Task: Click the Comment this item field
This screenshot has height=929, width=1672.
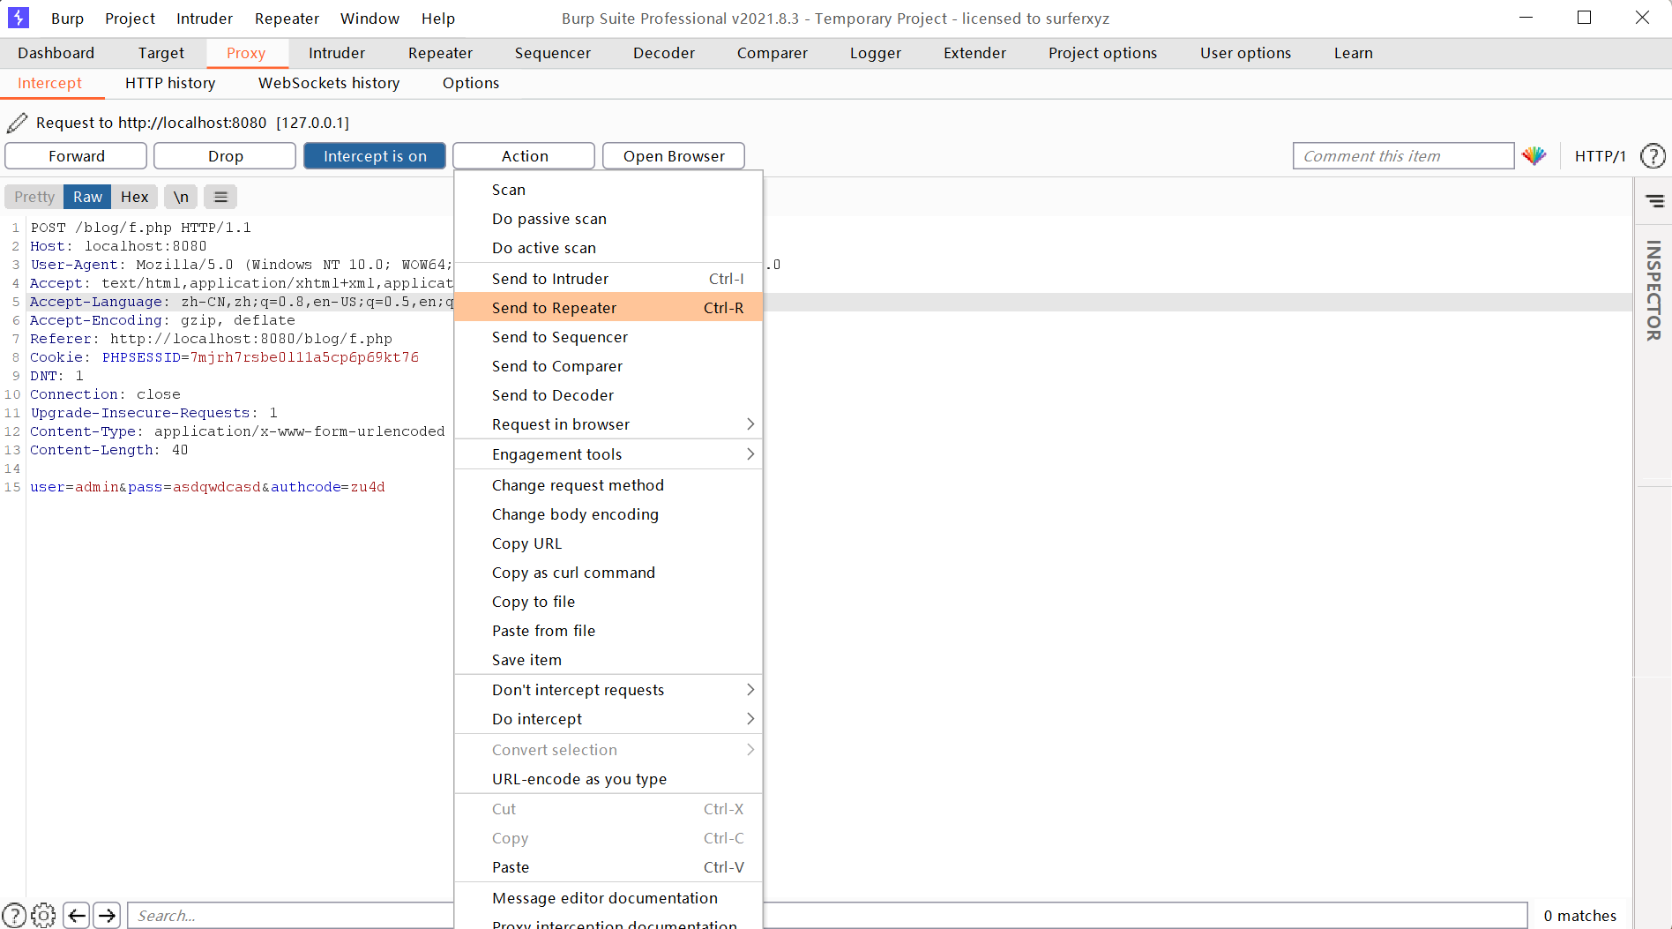Action: click(x=1403, y=156)
